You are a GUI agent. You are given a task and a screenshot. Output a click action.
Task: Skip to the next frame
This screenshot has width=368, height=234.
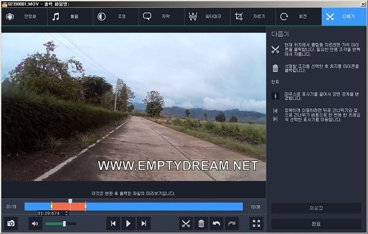click(144, 224)
